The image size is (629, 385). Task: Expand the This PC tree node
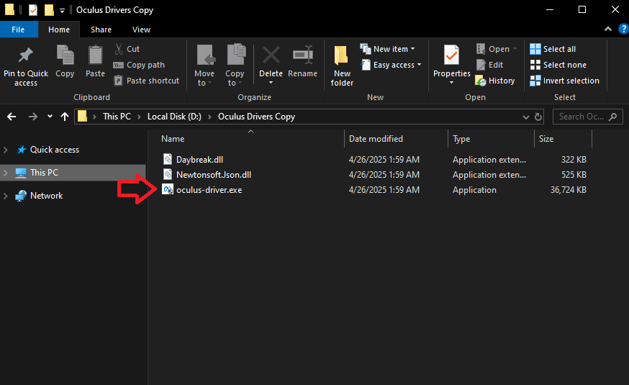coord(6,173)
